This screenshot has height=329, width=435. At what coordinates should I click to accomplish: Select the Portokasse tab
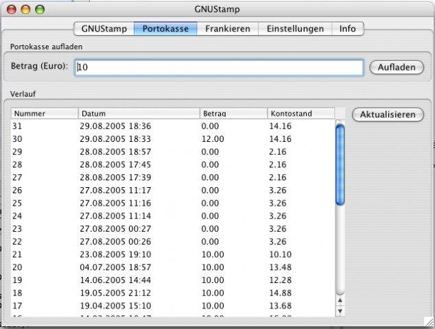165,29
